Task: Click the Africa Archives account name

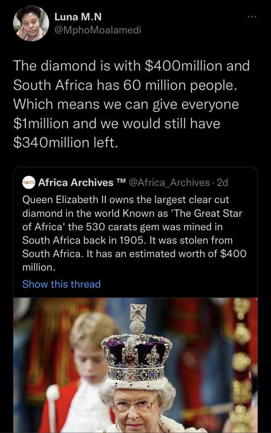Action: click(x=76, y=183)
